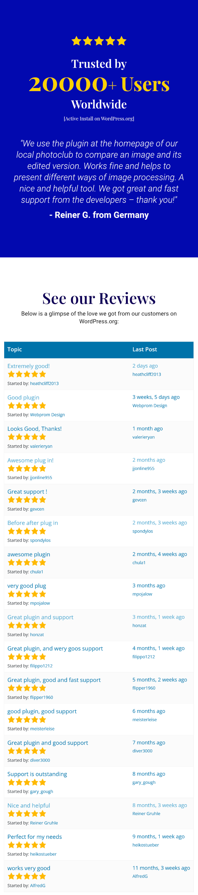
Task: Click the Last Post column header
Action: (145, 349)
